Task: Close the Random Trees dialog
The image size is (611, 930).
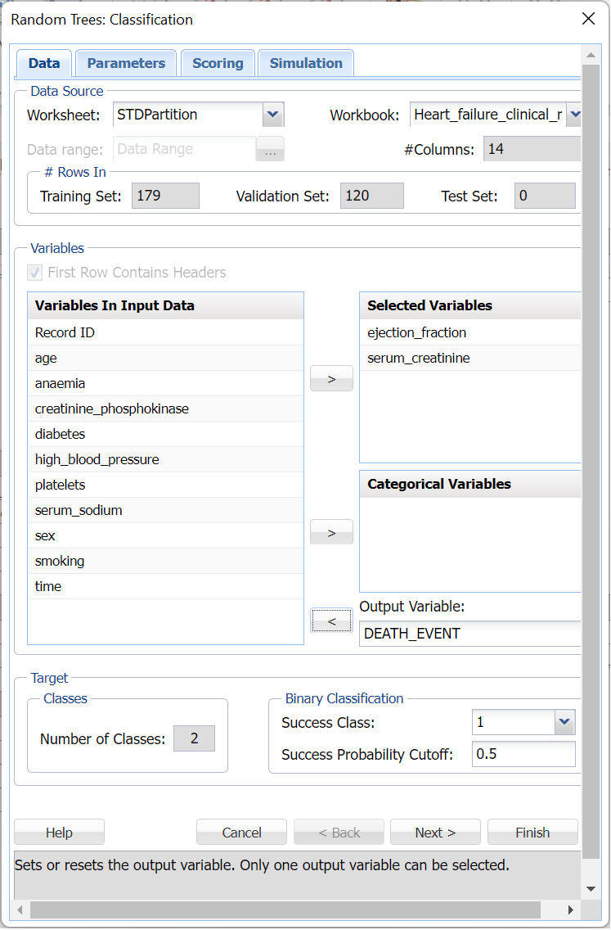Action: point(588,19)
